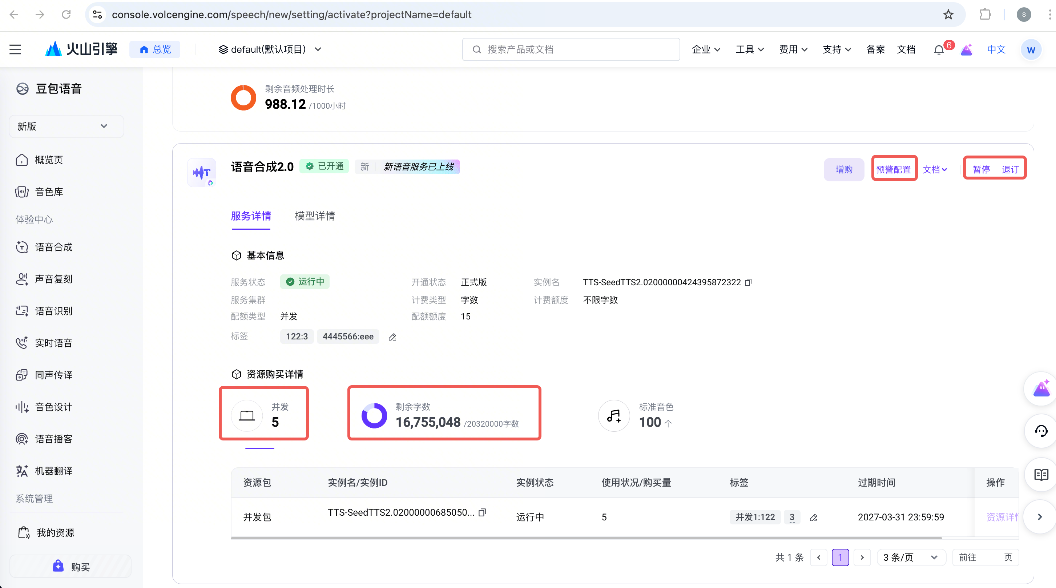Open the browser profile avatar
Viewport: 1056px width, 588px height.
pos(1024,15)
